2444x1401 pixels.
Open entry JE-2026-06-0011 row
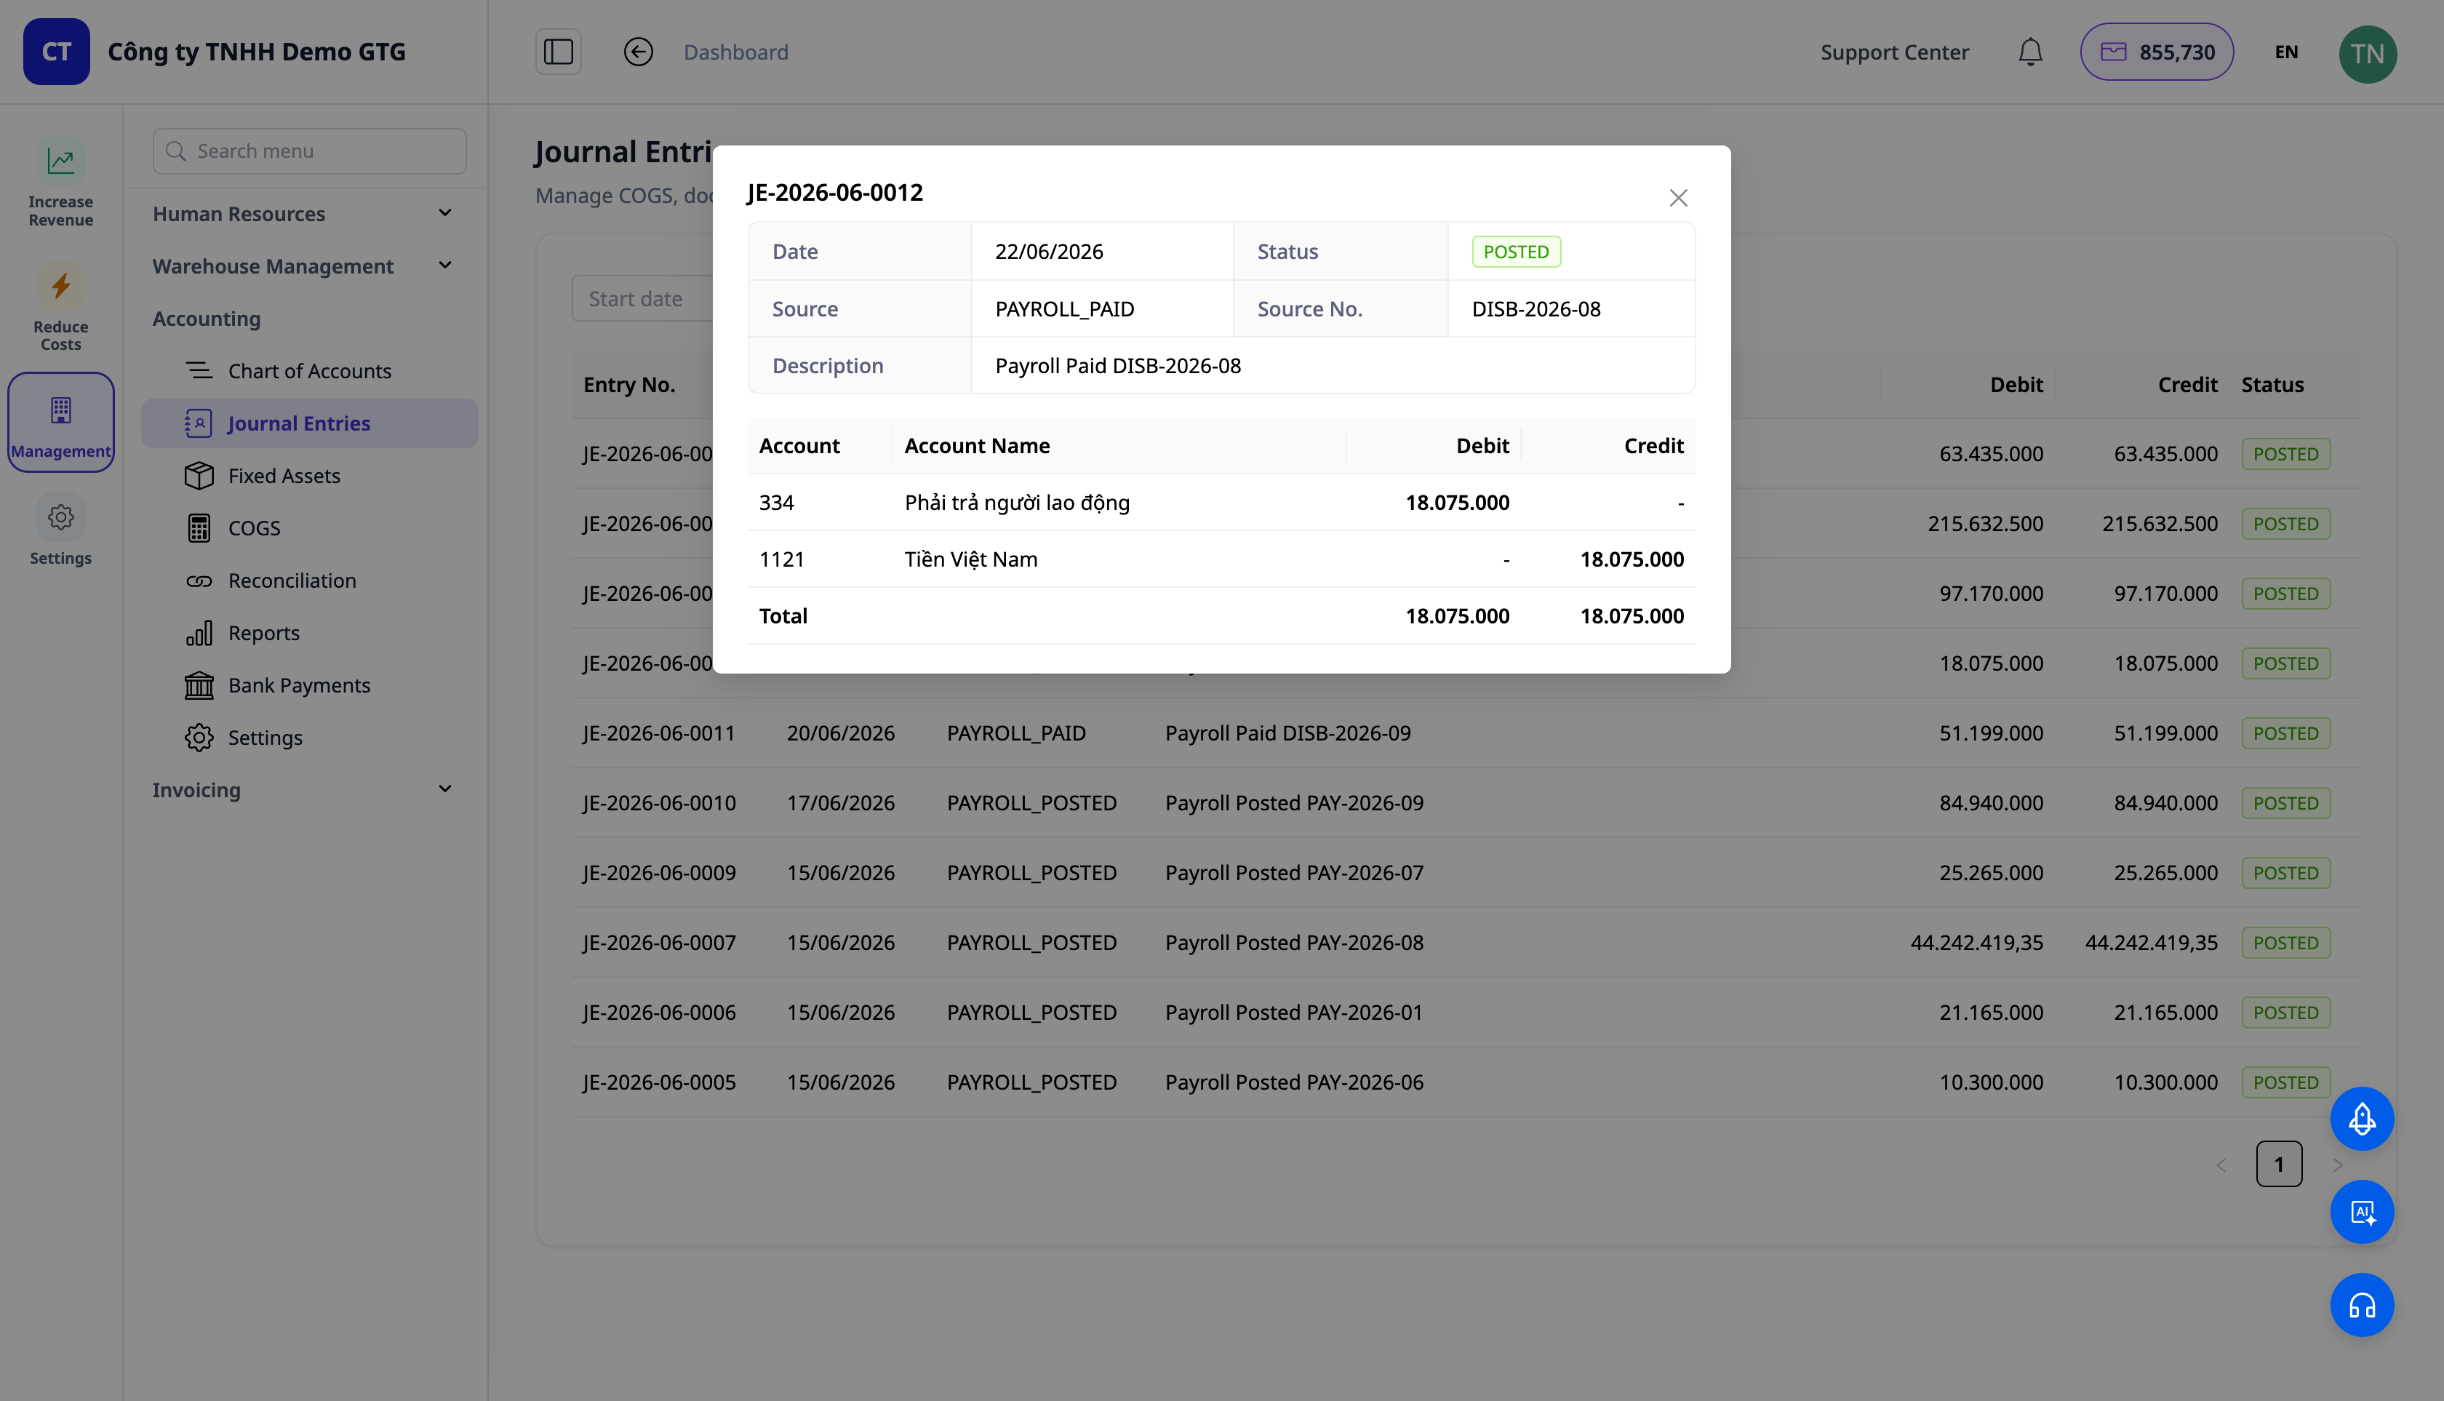point(1466,733)
